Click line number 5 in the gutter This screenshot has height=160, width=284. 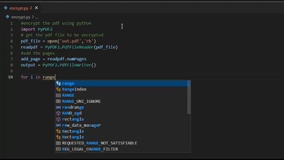12,48
